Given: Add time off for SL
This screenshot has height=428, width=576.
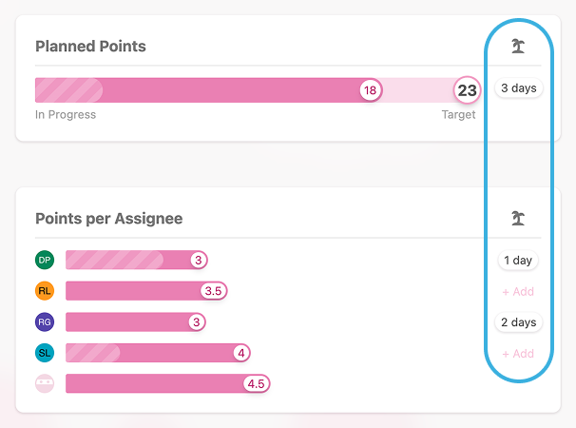Looking at the screenshot, I should click(518, 353).
